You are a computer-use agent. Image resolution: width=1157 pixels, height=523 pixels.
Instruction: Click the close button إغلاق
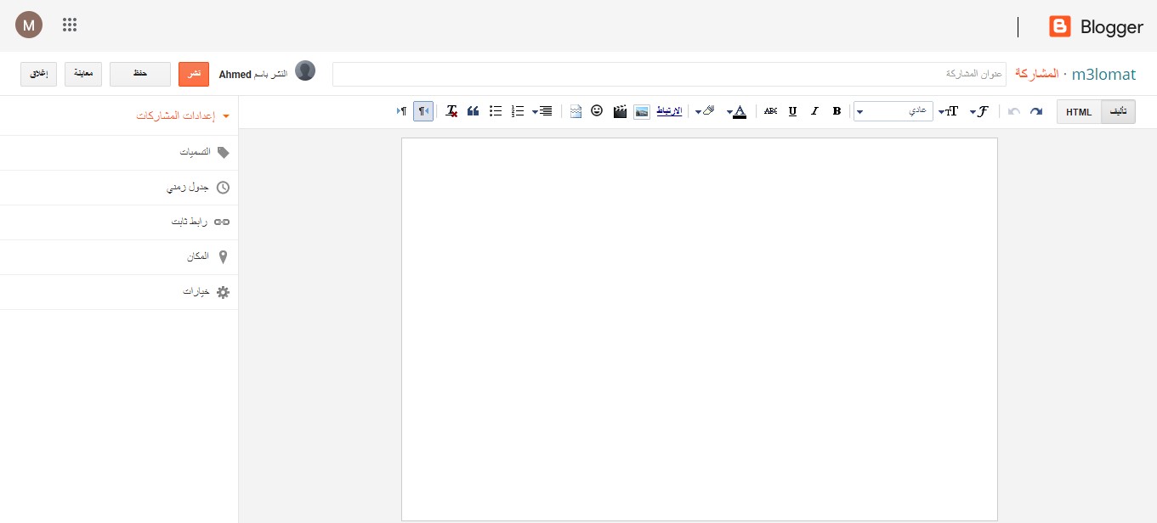(39, 74)
